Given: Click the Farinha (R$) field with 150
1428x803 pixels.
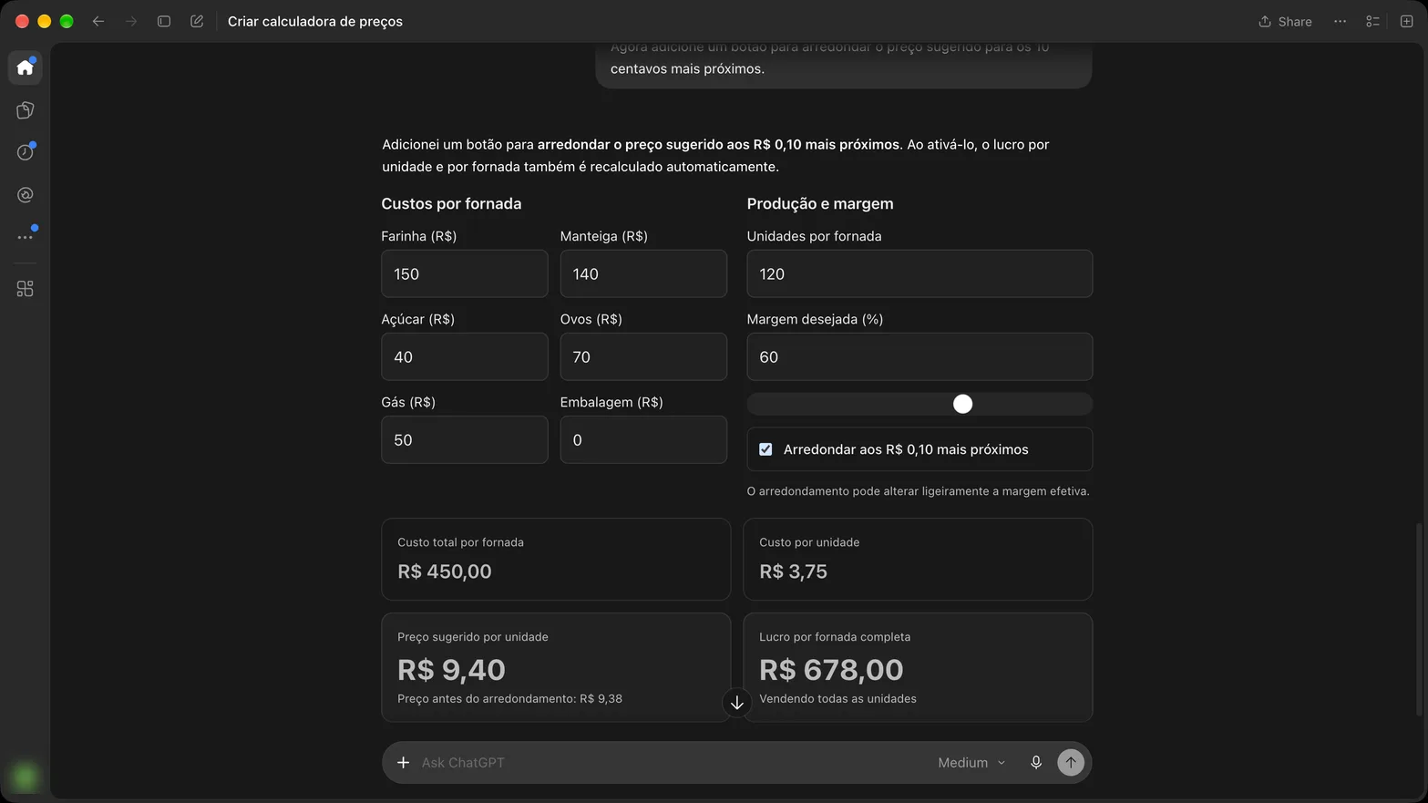Looking at the screenshot, I should pos(465,273).
